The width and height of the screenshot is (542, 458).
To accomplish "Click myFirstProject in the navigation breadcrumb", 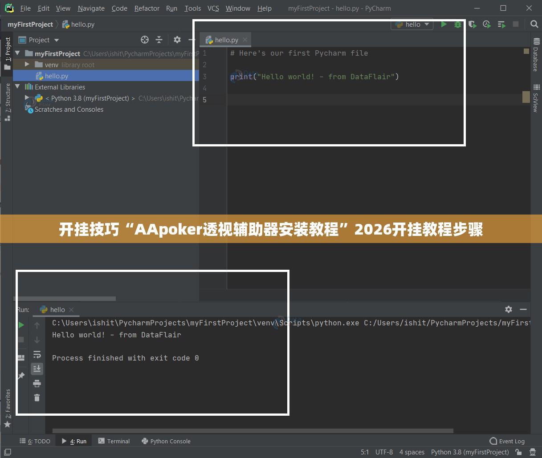I will 30,24.
